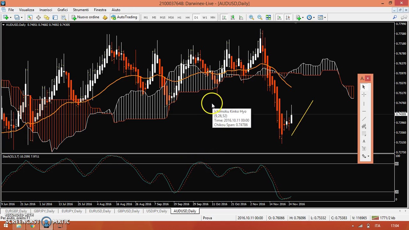The image size is (409, 230).
Task: Select horizontal line tool in floating toolbar
Action: click(x=364, y=111)
